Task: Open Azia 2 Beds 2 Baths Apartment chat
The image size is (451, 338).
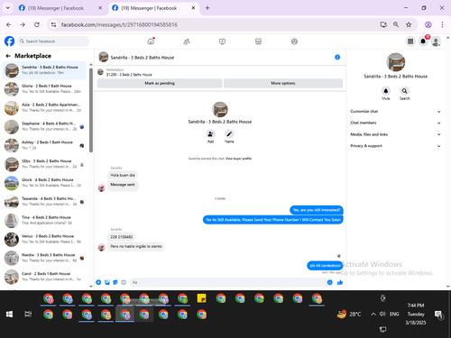Action: (44, 108)
